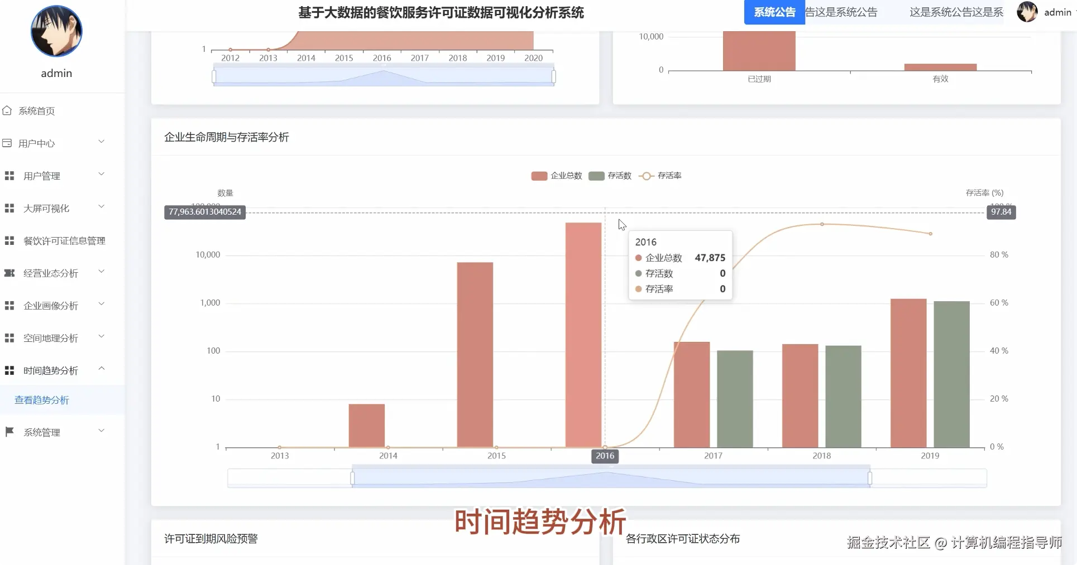Image resolution: width=1077 pixels, height=565 pixels.
Task: Toggle the 存活数 legend series
Action: (610, 176)
